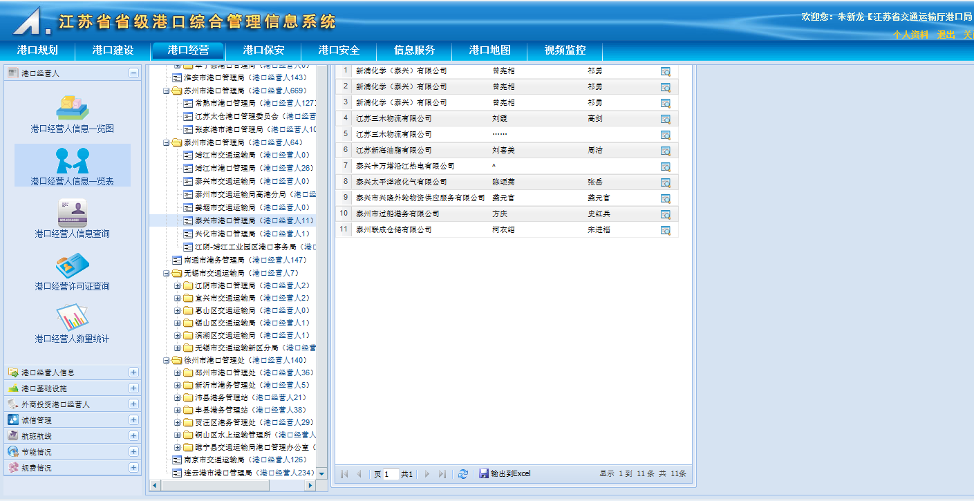This screenshot has height=501, width=974.
Task: View details icon for 江苏新海油脂有限公司 row
Action: tap(665, 151)
